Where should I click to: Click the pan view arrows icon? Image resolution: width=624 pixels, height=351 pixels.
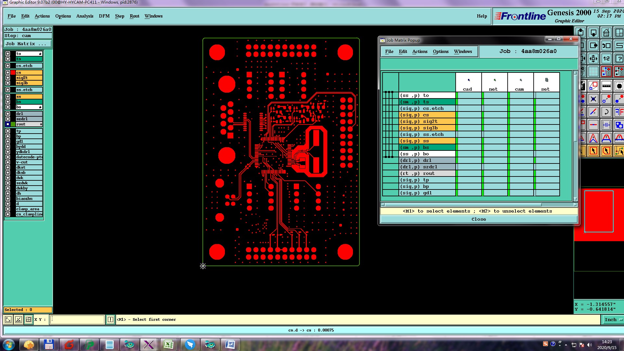coord(593,59)
